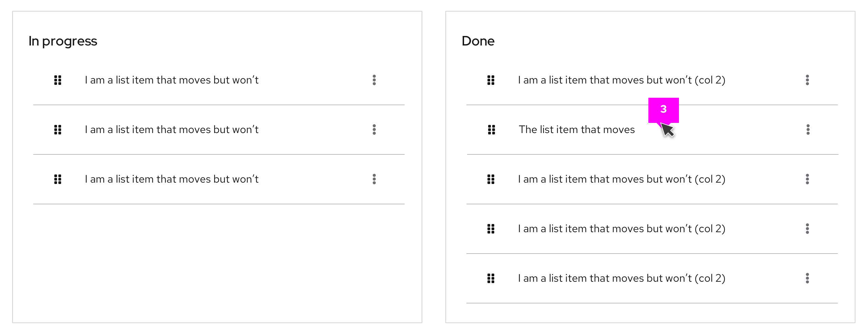Click drag handle of third Done item
Screen dimensions: 867x334
[x=491, y=179]
